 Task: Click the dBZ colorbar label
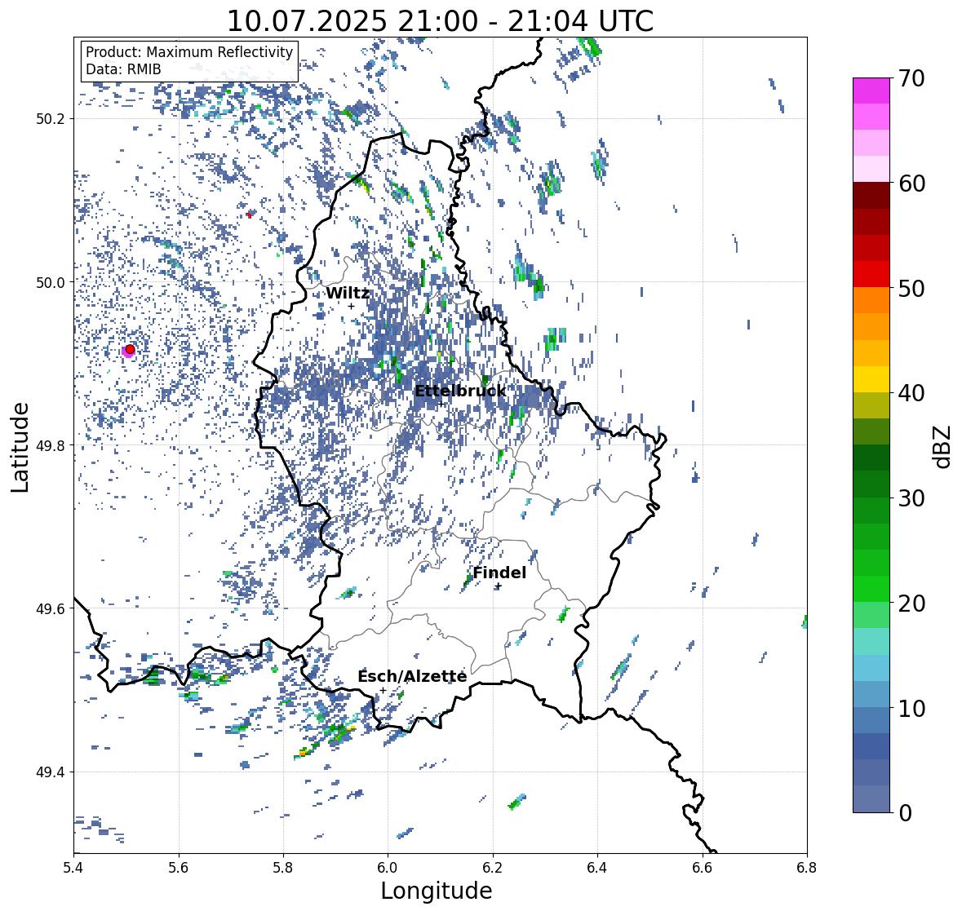943,447
